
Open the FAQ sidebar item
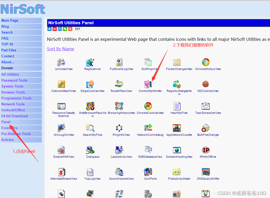pos(21,38)
